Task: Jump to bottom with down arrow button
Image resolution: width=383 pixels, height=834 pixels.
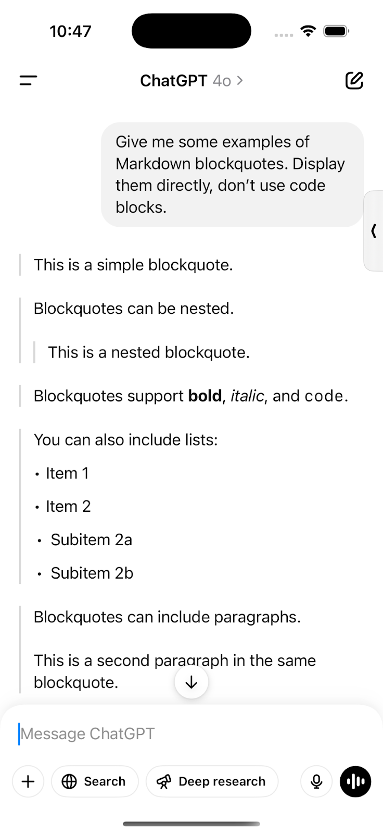Action: [x=191, y=682]
